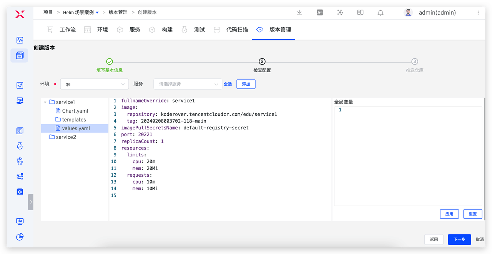Image resolution: width=492 pixels, height=254 pixels.
Task: Open the kebab menu beside admin
Action: tap(478, 12)
